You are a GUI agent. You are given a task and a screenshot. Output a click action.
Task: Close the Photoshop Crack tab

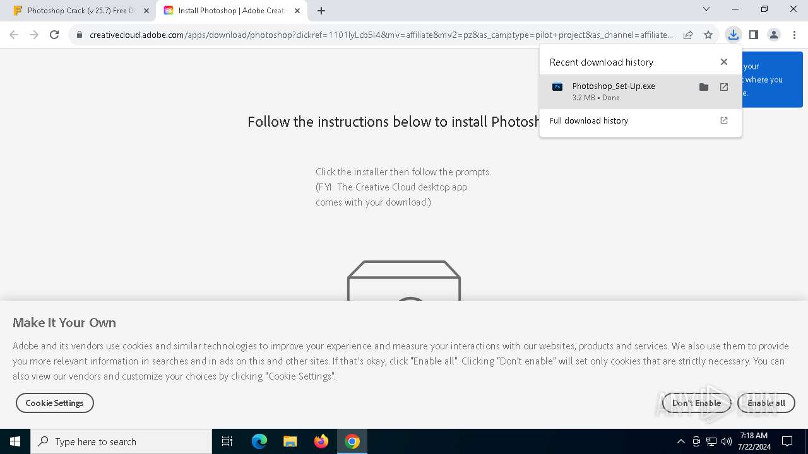146,11
